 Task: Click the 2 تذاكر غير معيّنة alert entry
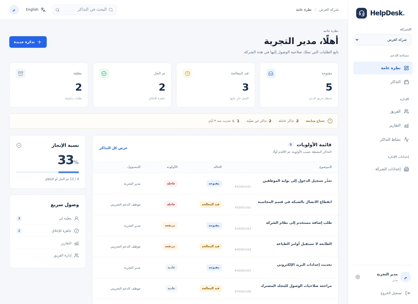259,121
